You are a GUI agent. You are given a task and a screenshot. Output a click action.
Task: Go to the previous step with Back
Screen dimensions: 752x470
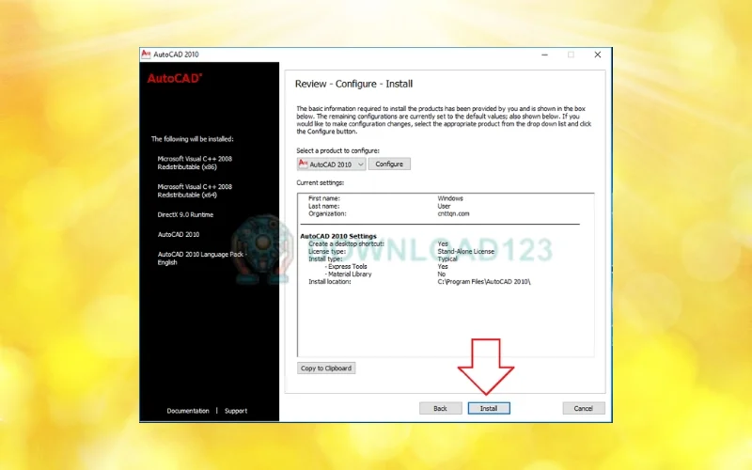(x=440, y=408)
